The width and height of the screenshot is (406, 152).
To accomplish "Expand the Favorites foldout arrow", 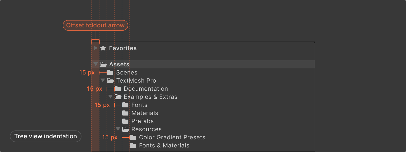I will [95, 48].
